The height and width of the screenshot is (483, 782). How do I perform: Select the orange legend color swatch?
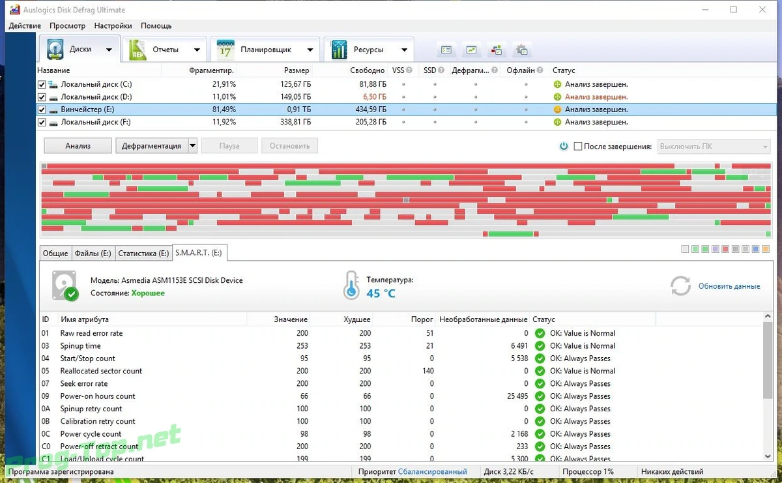coord(766,249)
